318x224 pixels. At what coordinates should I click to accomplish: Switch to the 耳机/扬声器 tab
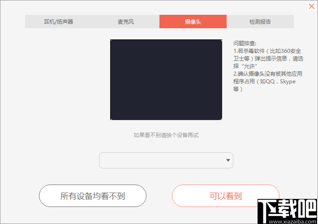point(59,22)
